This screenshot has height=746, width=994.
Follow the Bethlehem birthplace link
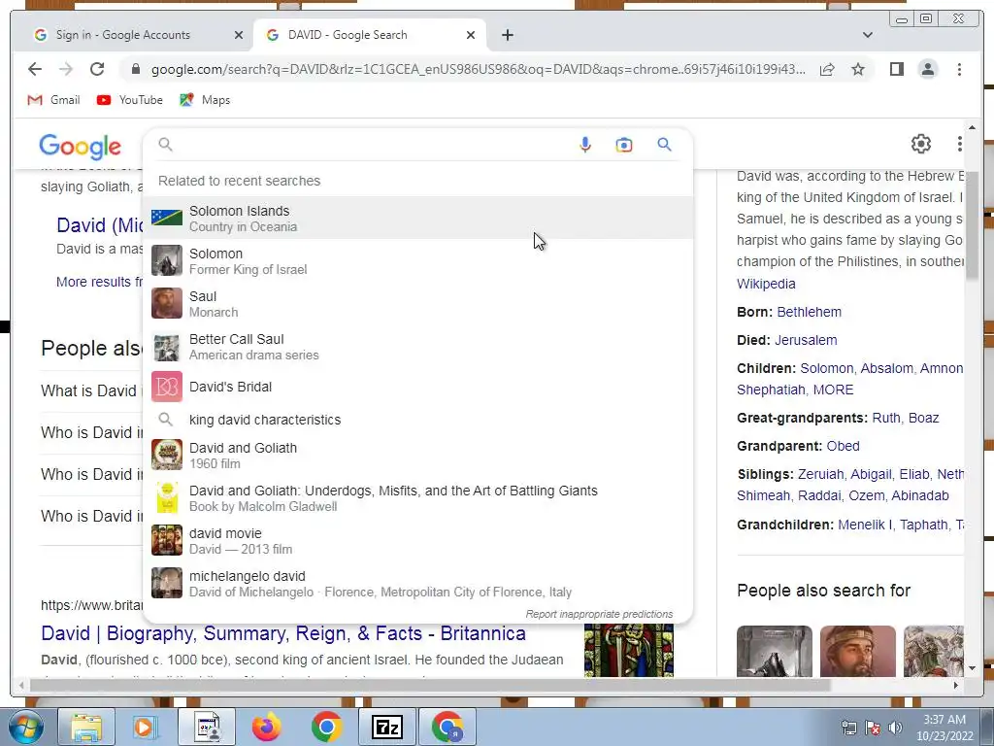tap(809, 312)
